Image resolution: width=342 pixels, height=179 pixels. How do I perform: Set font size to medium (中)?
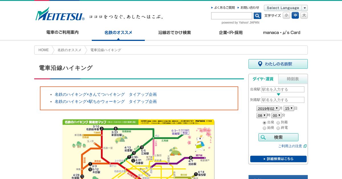[x=295, y=15]
